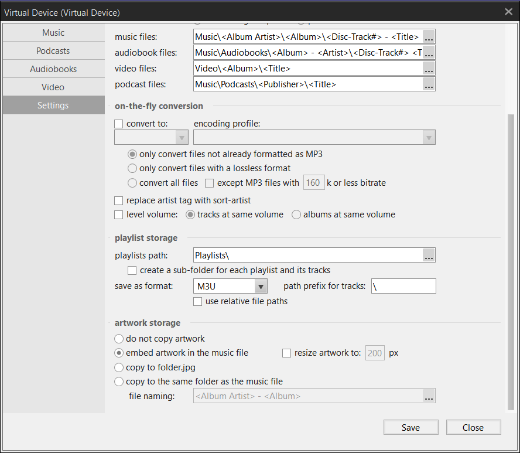Enable level volume option
Screen dimensions: 520x453
(x=119, y=214)
